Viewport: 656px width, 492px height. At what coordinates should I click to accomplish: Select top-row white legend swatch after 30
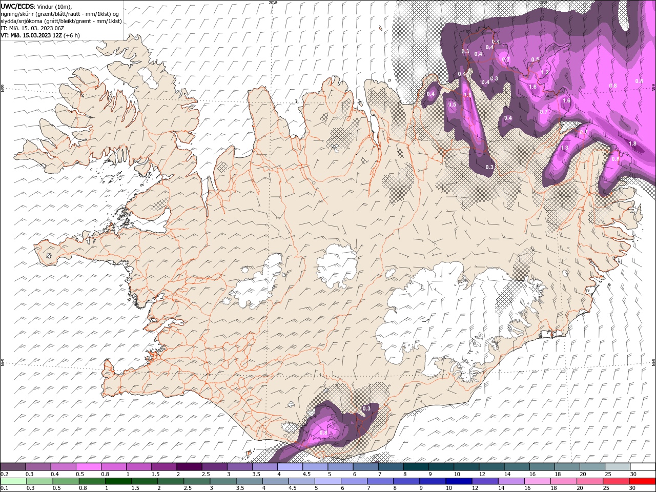coord(643,467)
